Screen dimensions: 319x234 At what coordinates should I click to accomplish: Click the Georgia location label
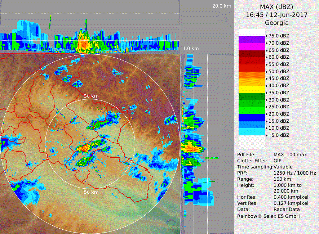click(x=276, y=23)
